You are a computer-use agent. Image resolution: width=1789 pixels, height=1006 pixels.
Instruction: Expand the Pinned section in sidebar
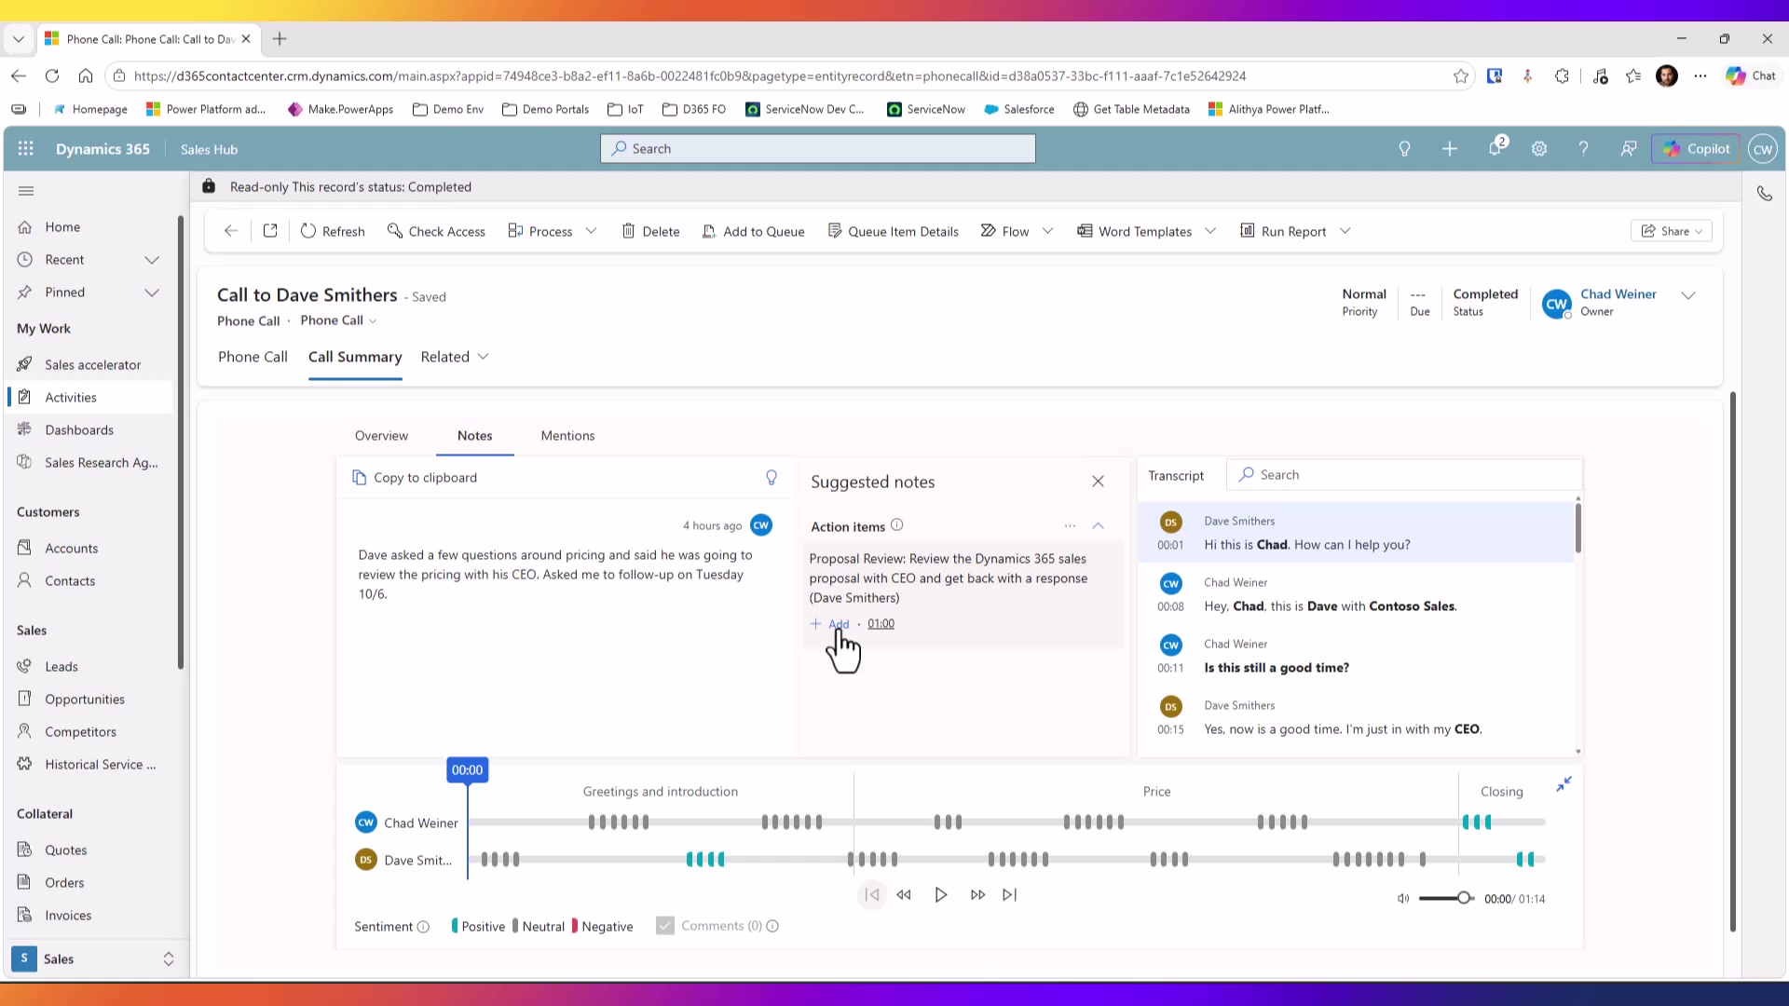click(152, 292)
